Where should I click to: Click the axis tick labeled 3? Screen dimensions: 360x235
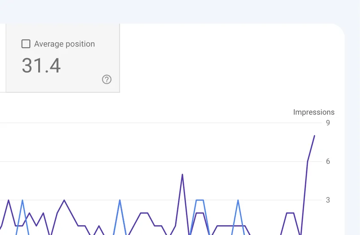point(328,200)
